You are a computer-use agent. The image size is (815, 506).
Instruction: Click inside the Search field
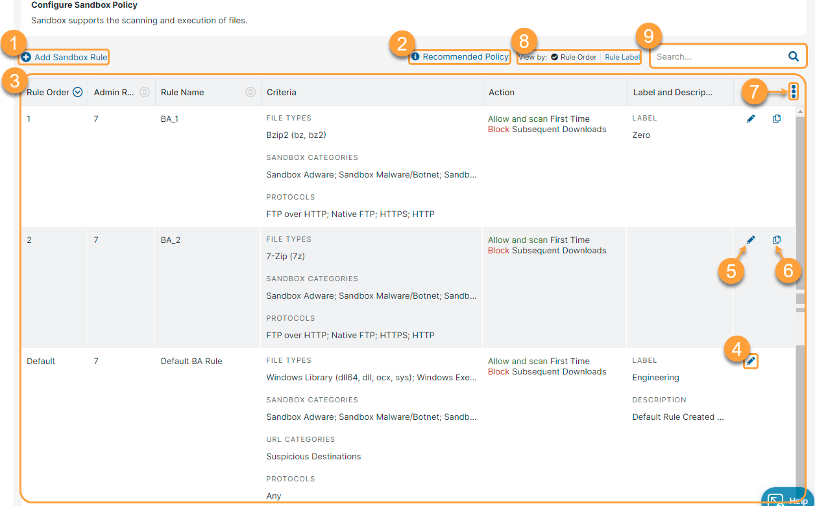714,56
